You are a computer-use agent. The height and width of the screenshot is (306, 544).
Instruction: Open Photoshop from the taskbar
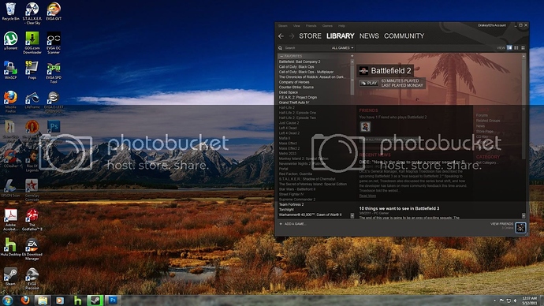[x=113, y=300]
